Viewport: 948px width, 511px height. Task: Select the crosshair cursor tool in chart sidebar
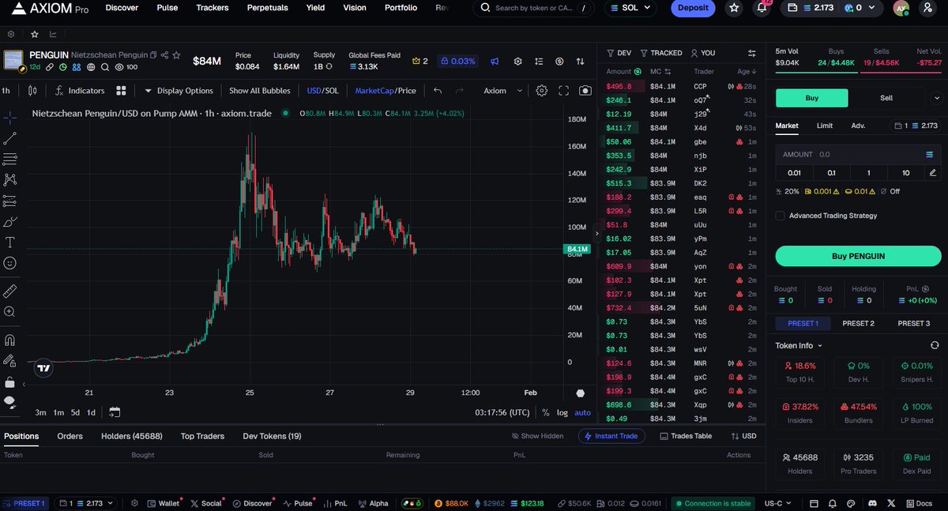[x=9, y=118]
